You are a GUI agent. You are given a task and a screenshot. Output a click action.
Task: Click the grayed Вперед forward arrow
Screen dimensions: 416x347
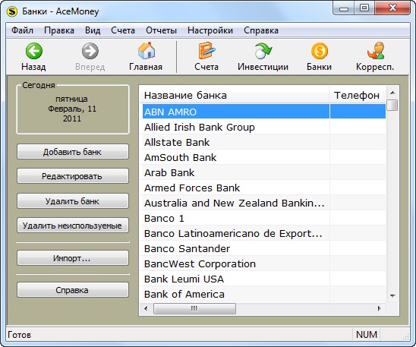(90, 51)
